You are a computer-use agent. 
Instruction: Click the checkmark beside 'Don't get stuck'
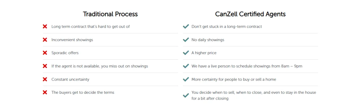tap(186, 26)
